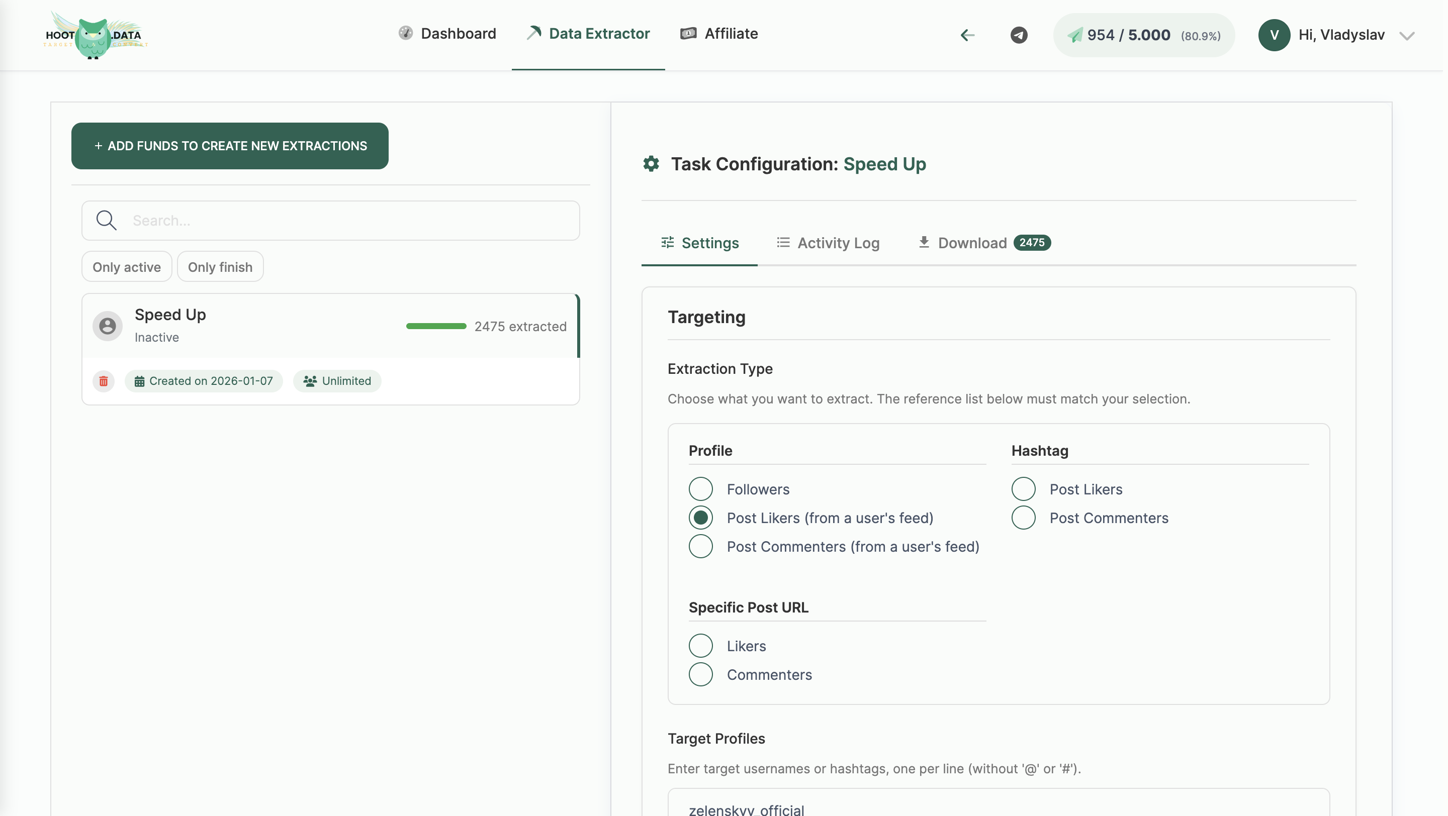
Task: Click the 2475 extracted progress bar
Action: click(436, 326)
